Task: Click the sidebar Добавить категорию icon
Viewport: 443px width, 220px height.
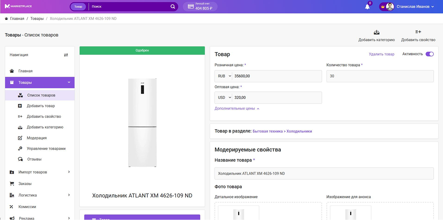Action: pos(20,127)
